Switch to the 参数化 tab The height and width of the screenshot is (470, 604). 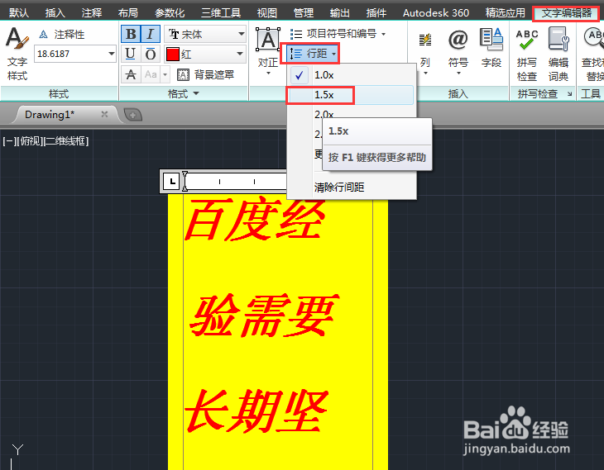click(x=170, y=12)
